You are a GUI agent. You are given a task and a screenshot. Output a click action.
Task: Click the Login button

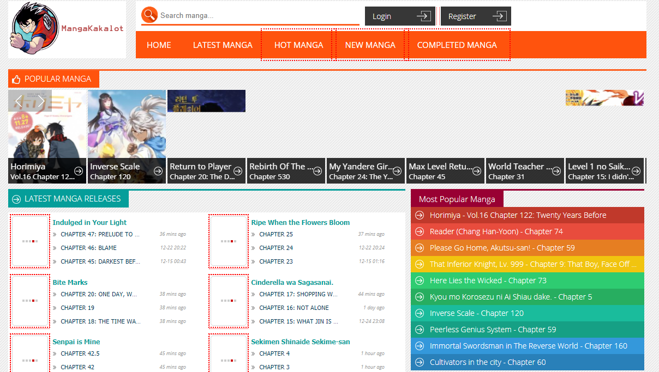(x=400, y=16)
